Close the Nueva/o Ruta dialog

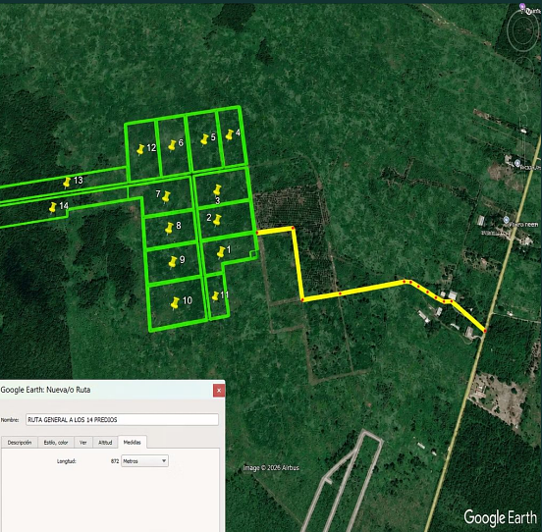tap(219, 391)
